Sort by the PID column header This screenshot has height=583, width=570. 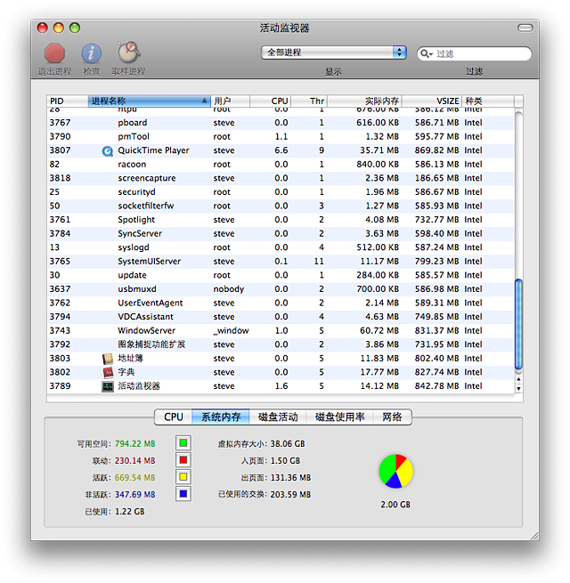[67, 101]
